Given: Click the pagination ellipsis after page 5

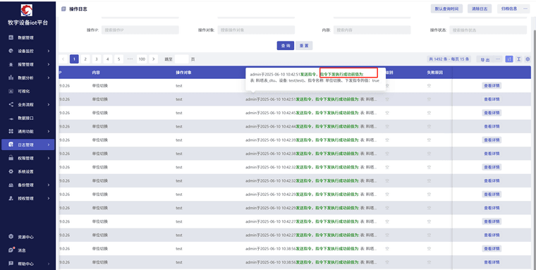Looking at the screenshot, I should point(130,59).
